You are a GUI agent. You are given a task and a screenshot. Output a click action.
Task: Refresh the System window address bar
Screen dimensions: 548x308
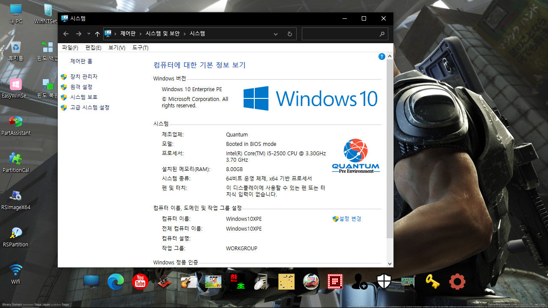pyautogui.click(x=290, y=34)
